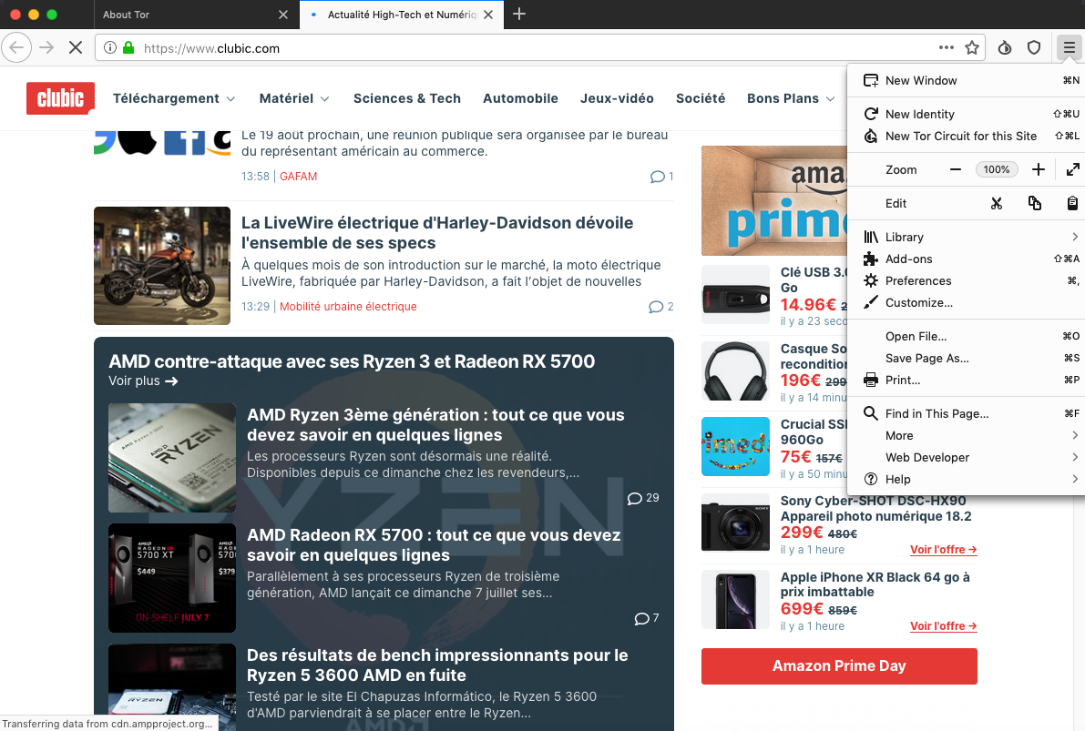Open the AMD Ryzen 3ème génération headline
The height and width of the screenshot is (731, 1085).
pos(436,424)
